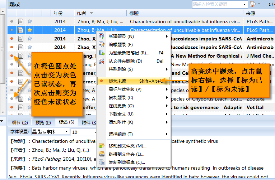Choose 标为未读 in the context menu

pyautogui.click(x=134, y=81)
